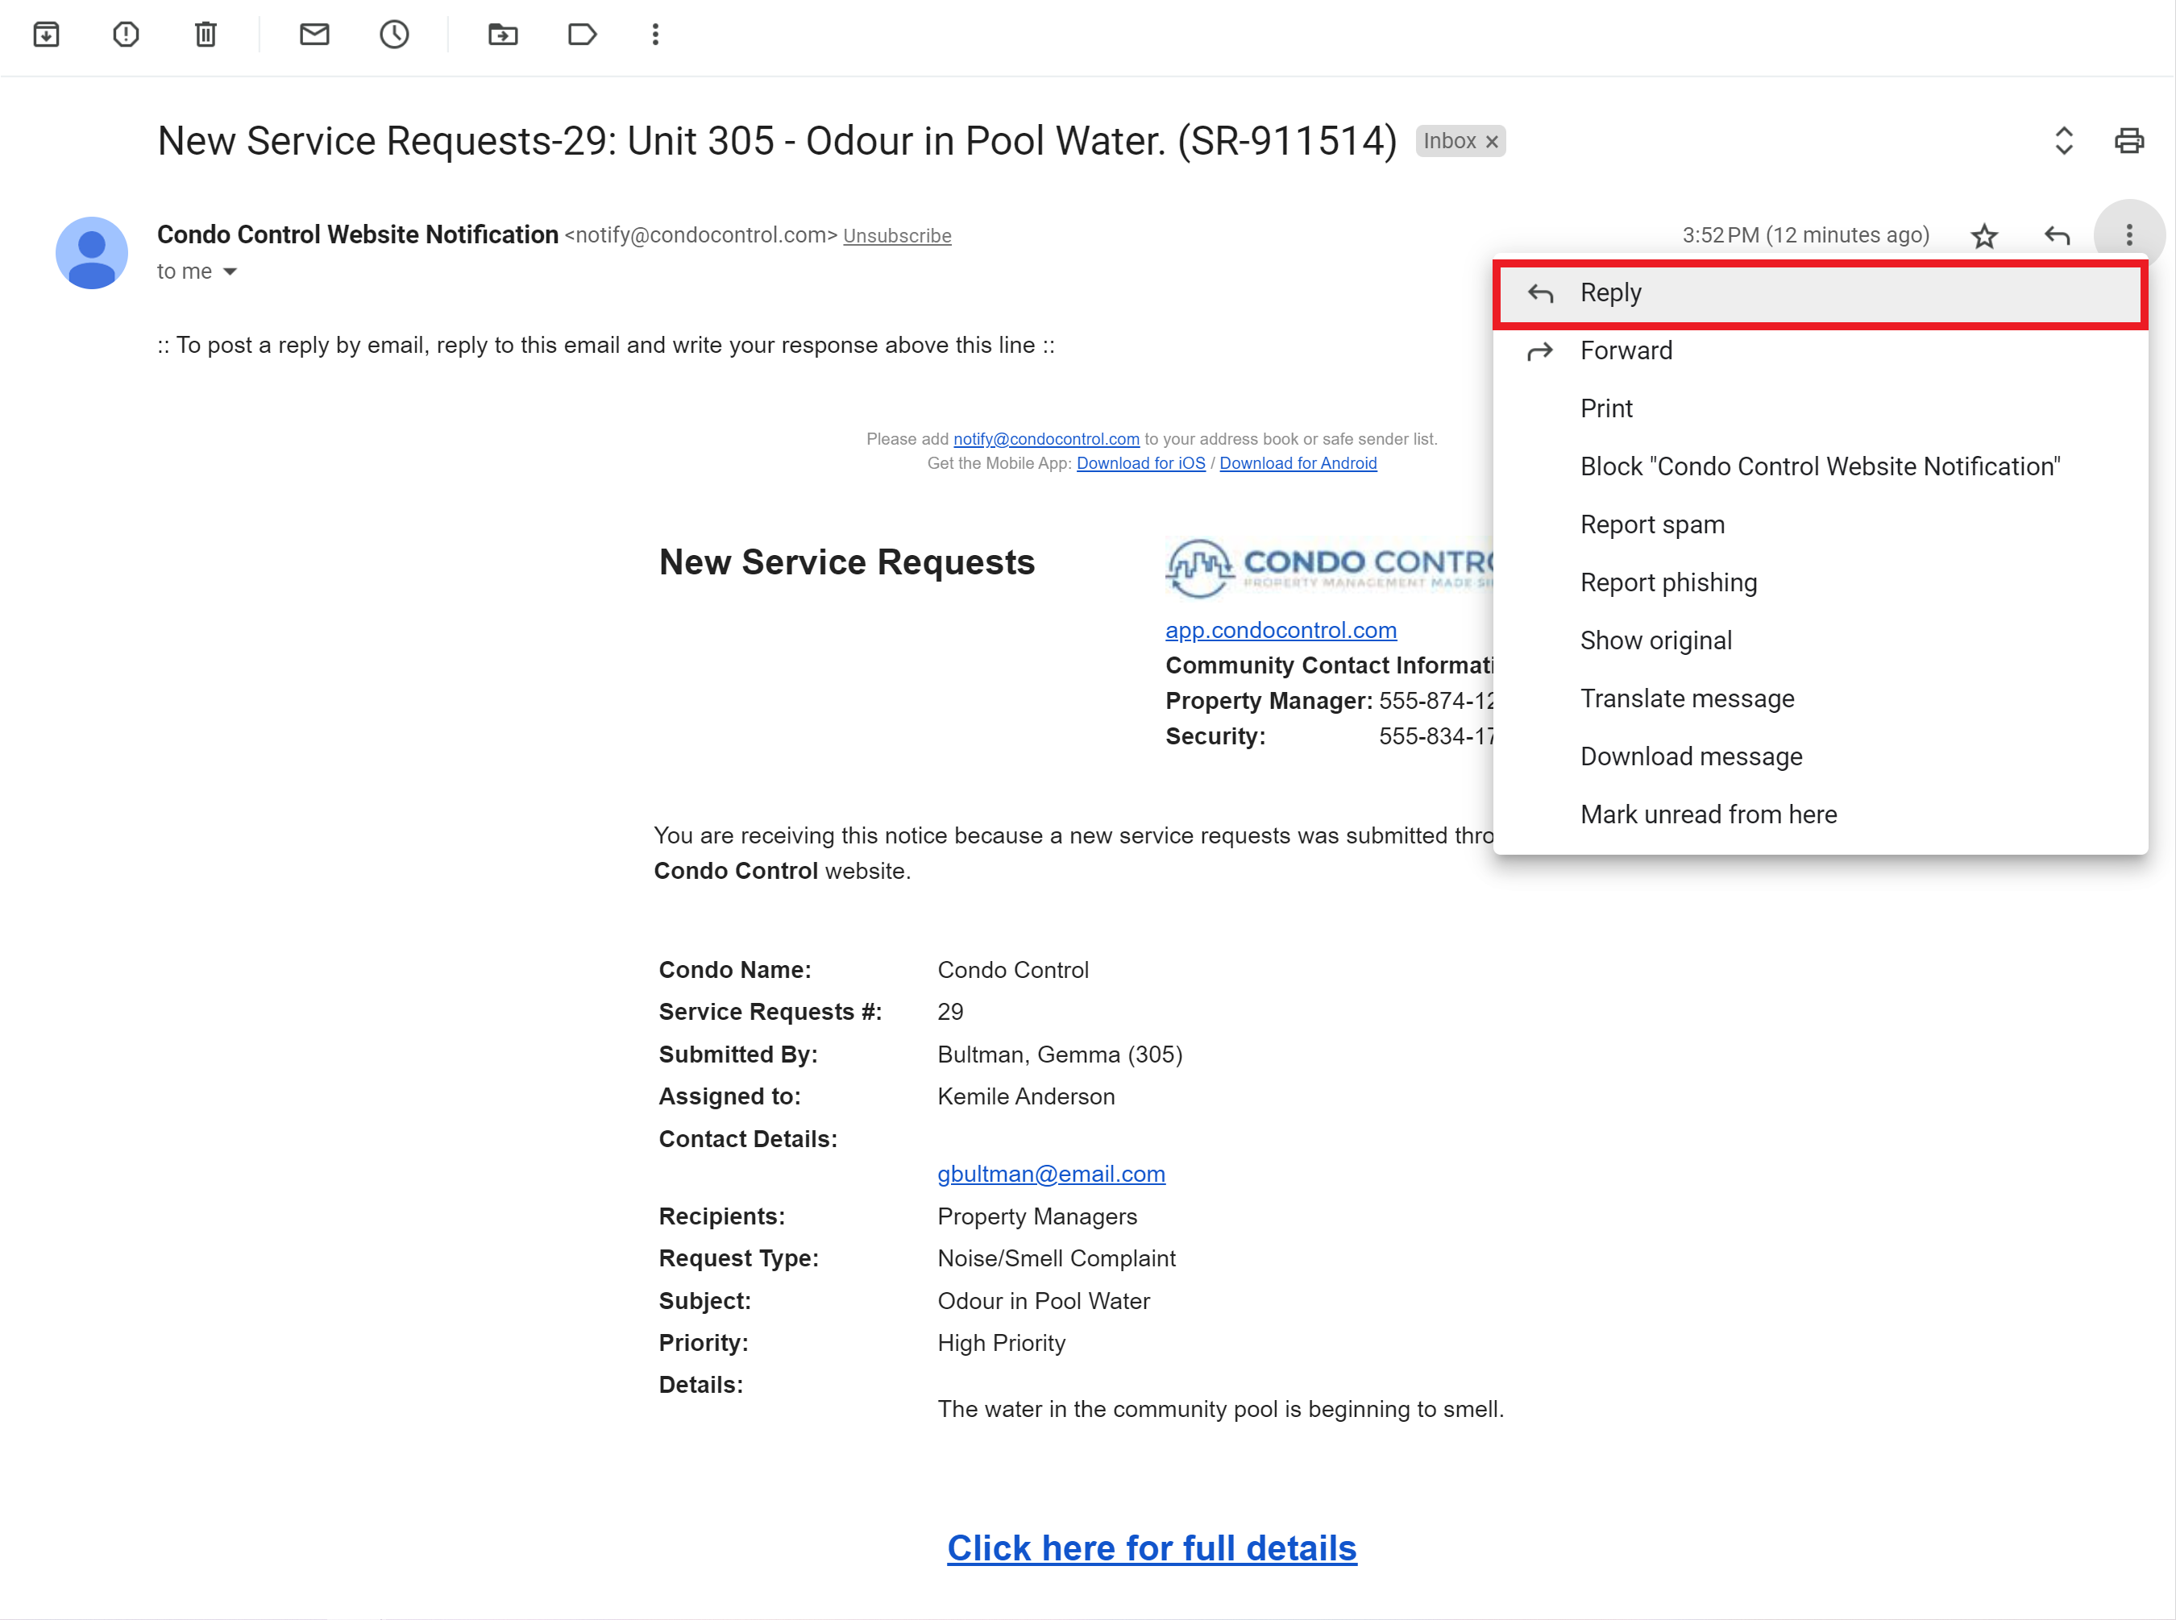Choose Forward from the context menu
The image size is (2176, 1620).
[1820, 350]
